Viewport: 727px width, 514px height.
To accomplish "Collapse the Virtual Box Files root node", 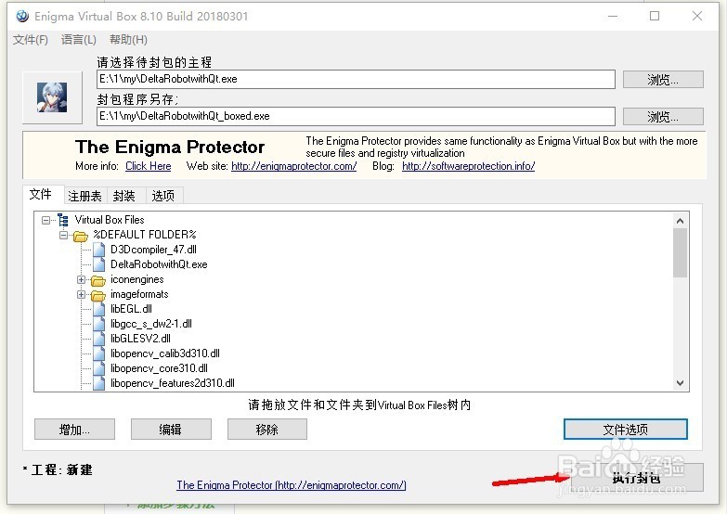I will pyautogui.click(x=45, y=220).
